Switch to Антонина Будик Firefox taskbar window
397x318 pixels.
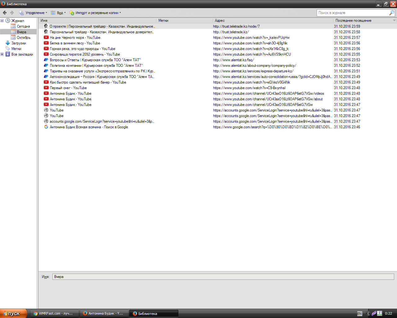(x=104, y=313)
